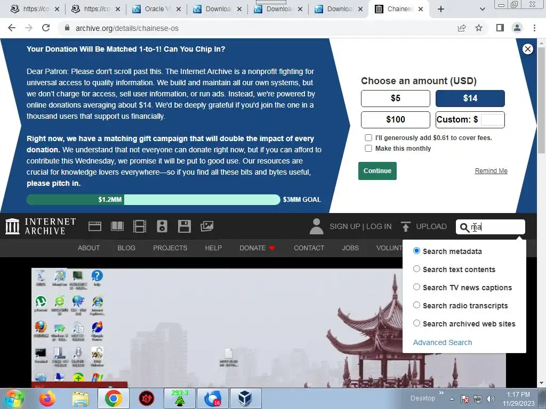Click SIGN UP link
The height and width of the screenshot is (409, 546).
click(x=345, y=226)
